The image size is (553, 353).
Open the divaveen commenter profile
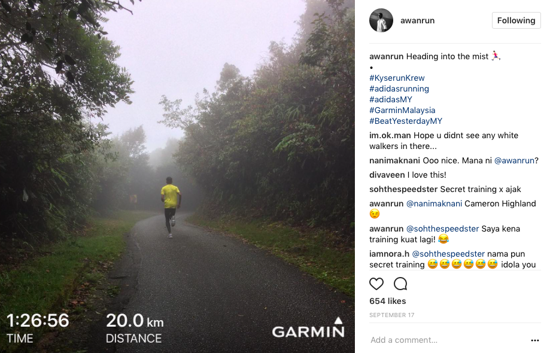387,175
